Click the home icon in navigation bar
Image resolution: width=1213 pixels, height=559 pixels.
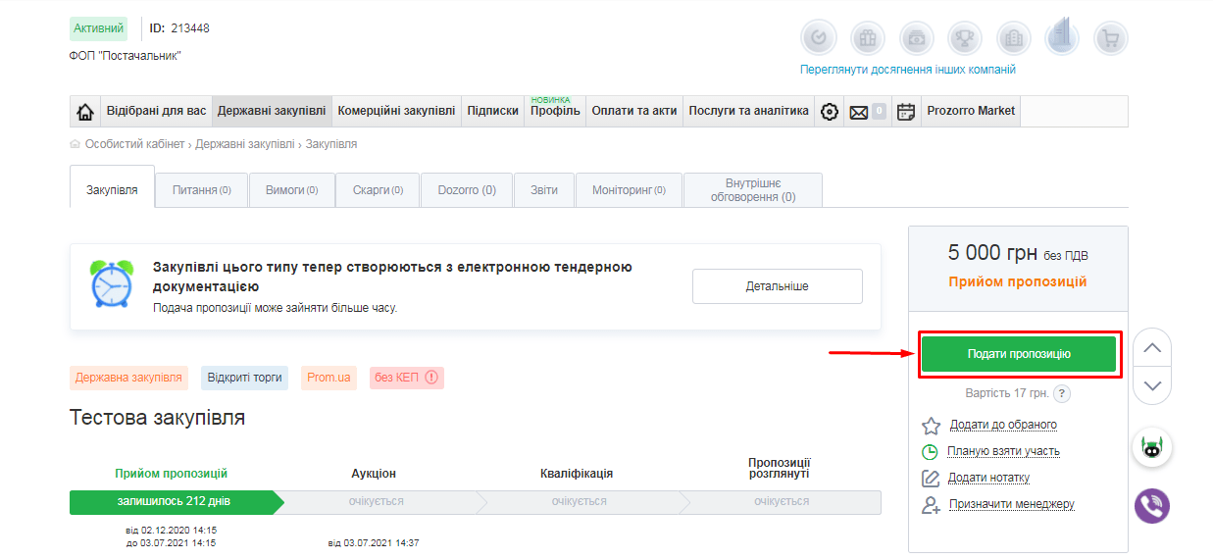coord(85,112)
